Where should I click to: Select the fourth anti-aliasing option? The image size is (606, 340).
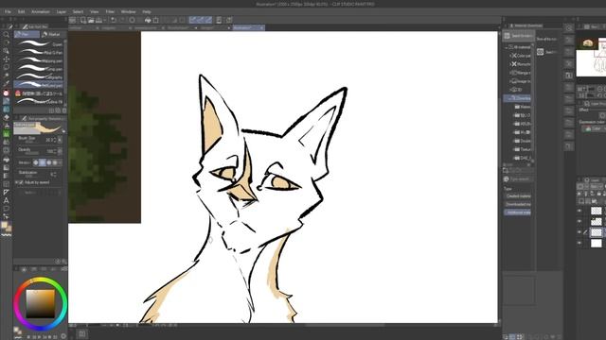pyautogui.click(x=55, y=162)
